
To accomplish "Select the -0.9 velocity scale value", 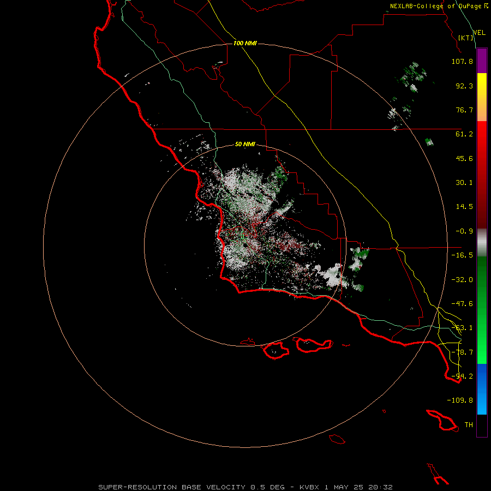I will [464, 231].
